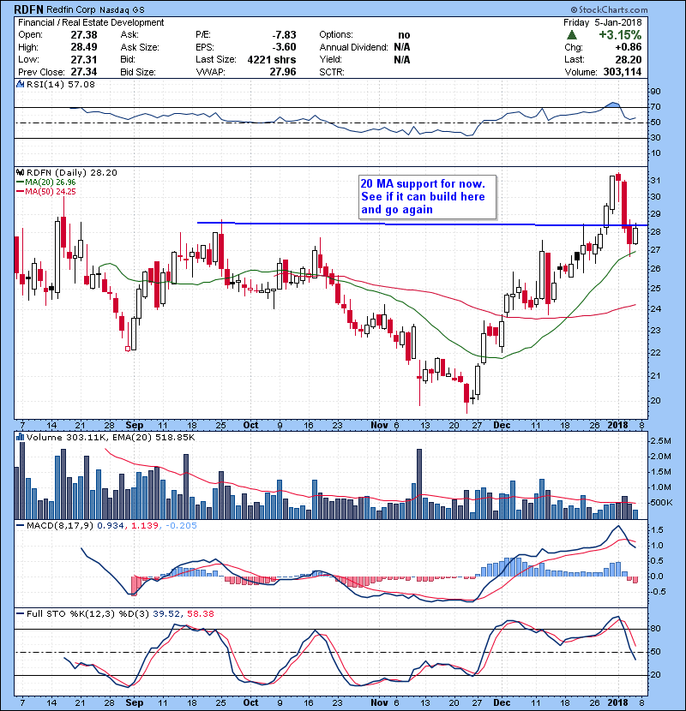Viewport: 686px width, 711px height.
Task: Click the Open price value 27.38
Action: [x=84, y=35]
